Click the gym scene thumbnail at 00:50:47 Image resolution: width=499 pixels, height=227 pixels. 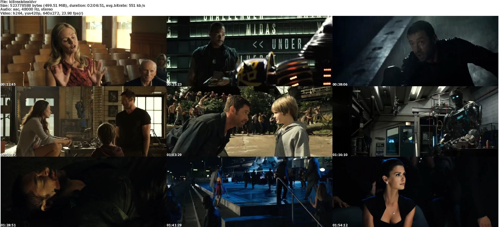[83, 121]
